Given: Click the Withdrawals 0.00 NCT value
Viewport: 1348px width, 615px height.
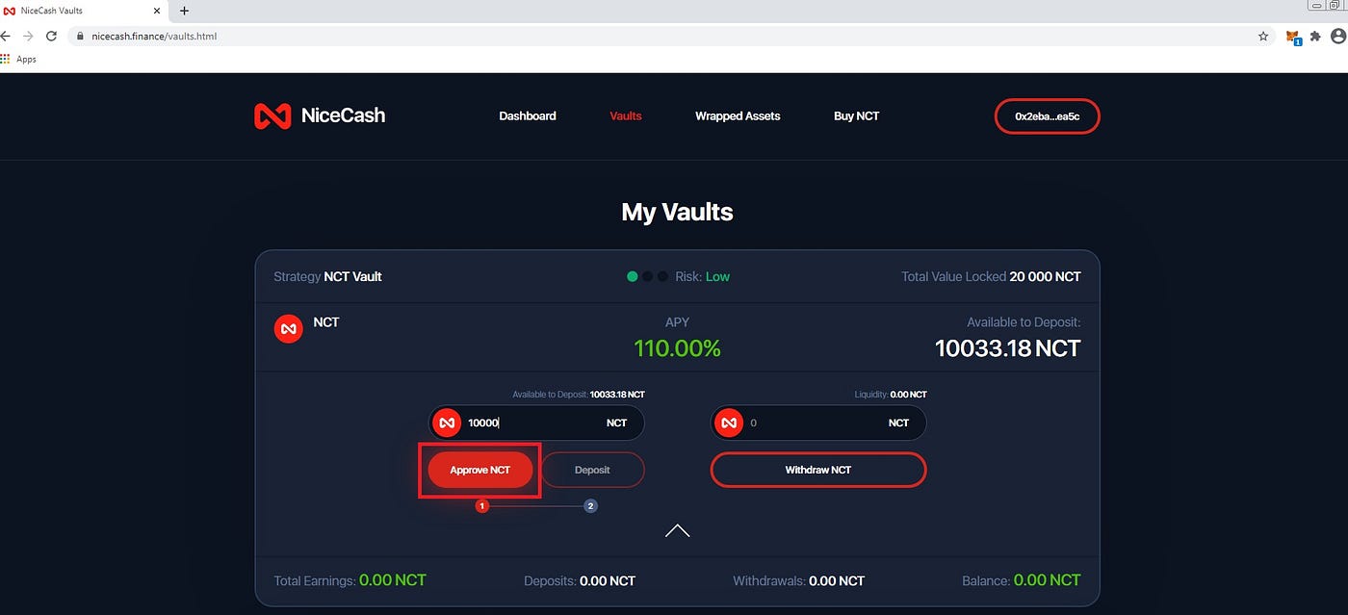Looking at the screenshot, I should [x=837, y=581].
